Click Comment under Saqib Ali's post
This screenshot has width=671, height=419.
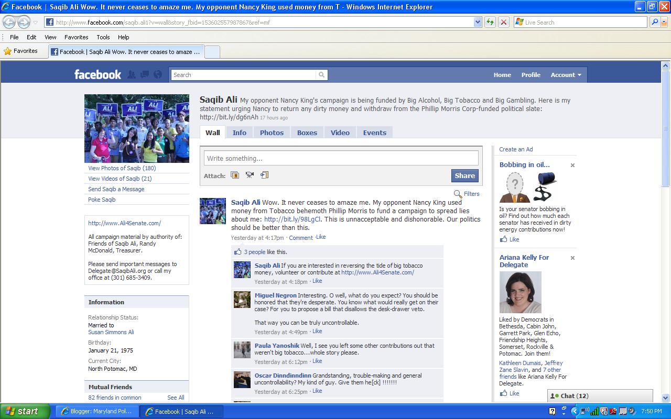coord(301,238)
